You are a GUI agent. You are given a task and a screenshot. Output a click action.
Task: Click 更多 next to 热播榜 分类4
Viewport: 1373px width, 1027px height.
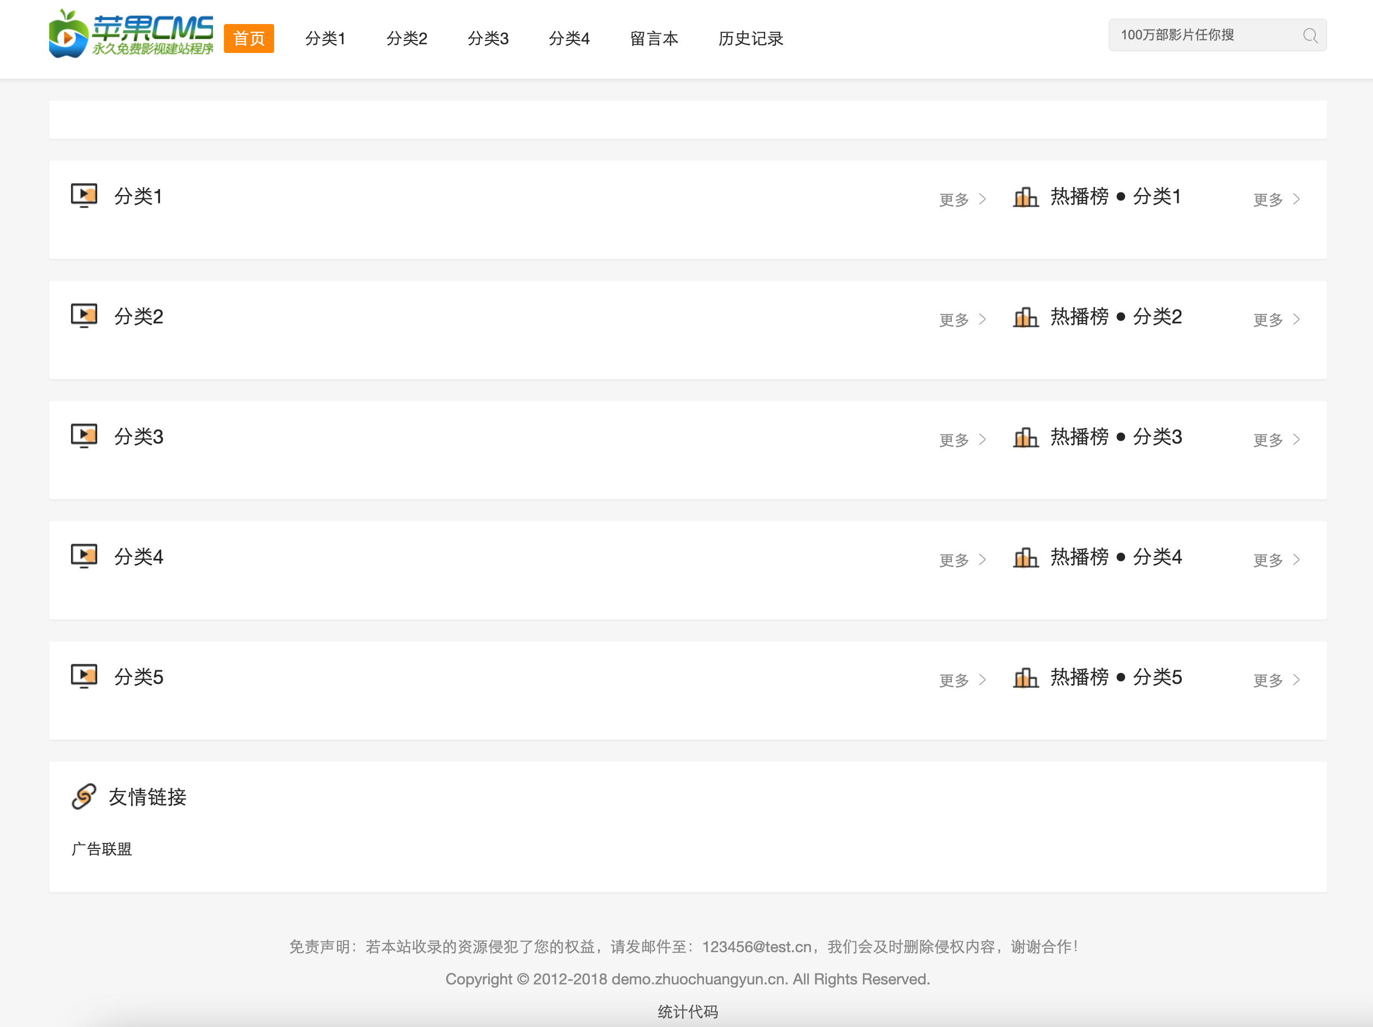tap(1276, 560)
